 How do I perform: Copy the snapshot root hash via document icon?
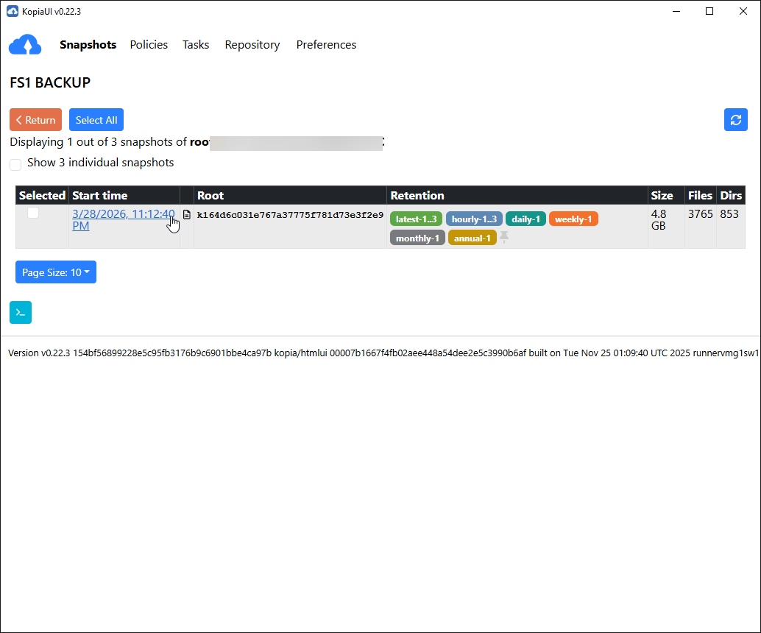tap(187, 215)
